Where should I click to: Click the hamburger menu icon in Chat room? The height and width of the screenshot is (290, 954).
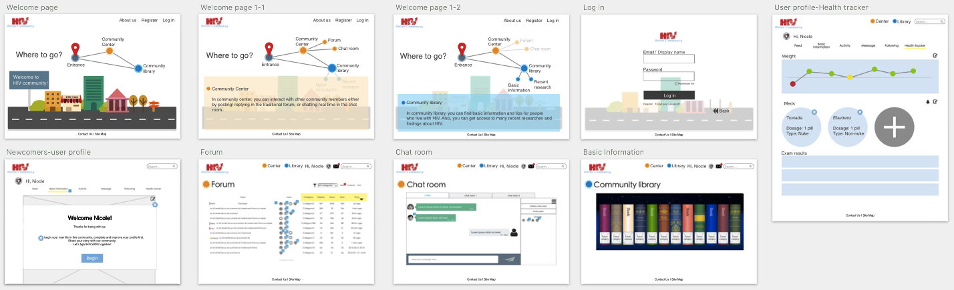(x=553, y=200)
